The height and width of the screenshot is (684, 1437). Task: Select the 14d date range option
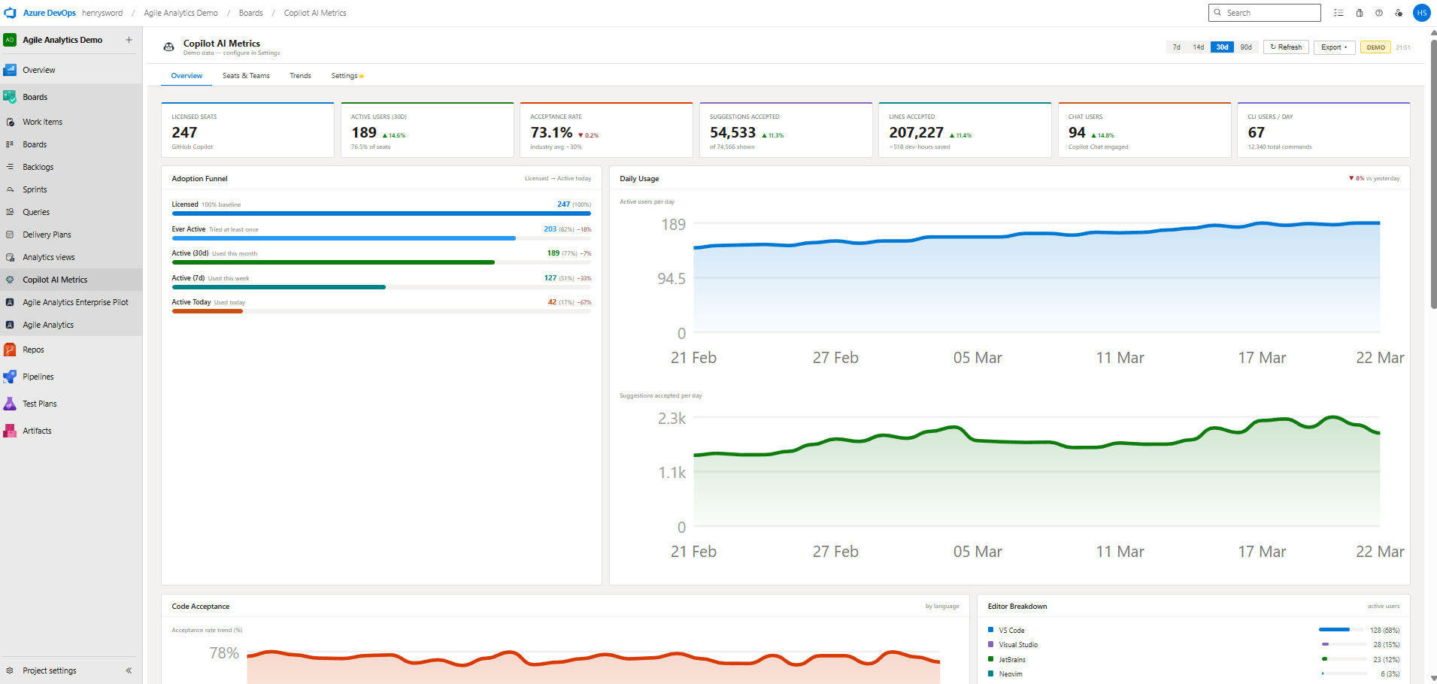(x=1198, y=47)
